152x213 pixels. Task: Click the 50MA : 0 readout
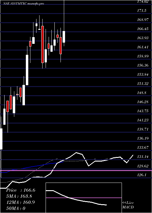pyautogui.click(x=16, y=208)
